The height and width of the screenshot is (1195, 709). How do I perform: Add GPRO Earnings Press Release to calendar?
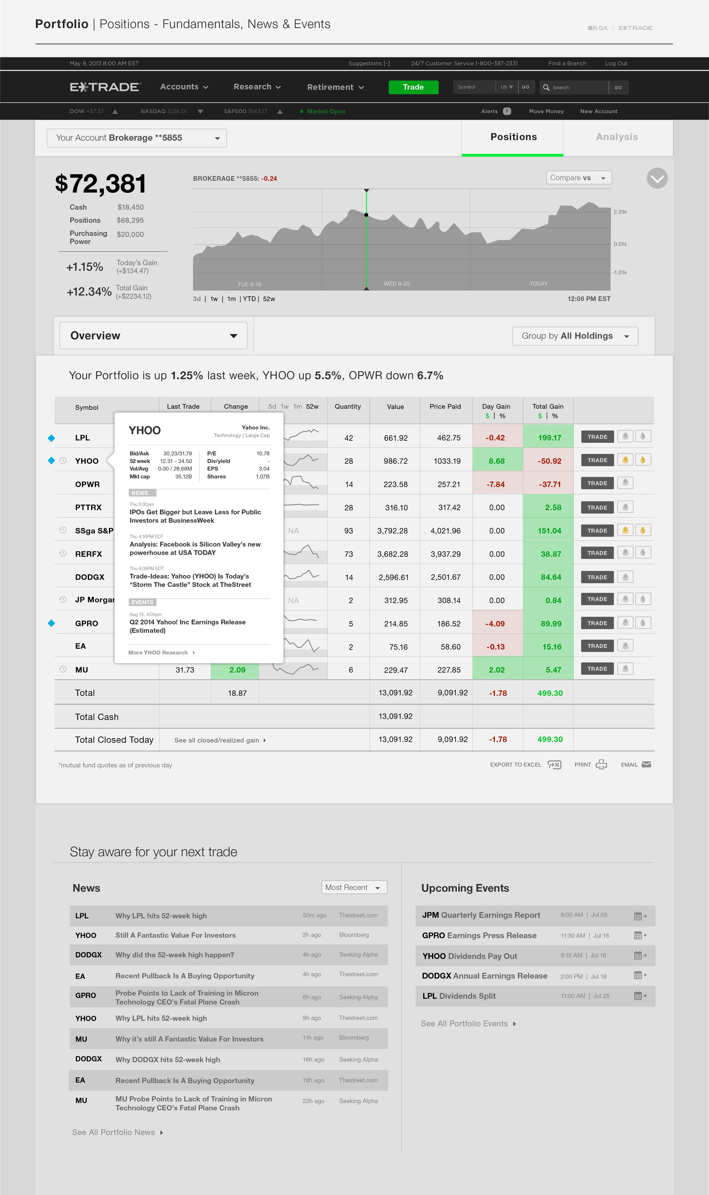coord(640,935)
